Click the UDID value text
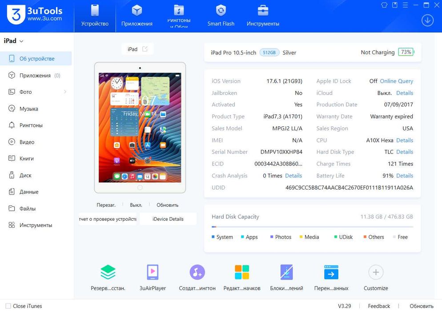 tap(349, 187)
